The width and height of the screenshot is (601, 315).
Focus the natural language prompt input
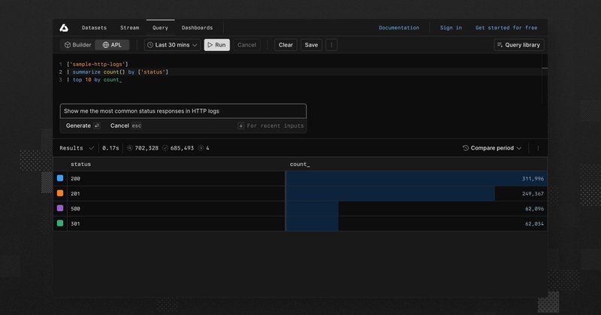[183, 111]
